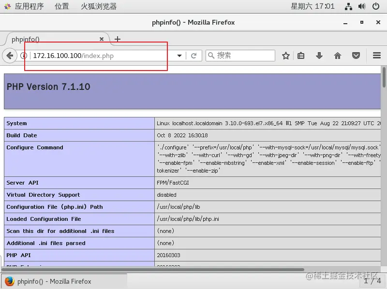
Task: Click the System row label
Action: [16, 123]
